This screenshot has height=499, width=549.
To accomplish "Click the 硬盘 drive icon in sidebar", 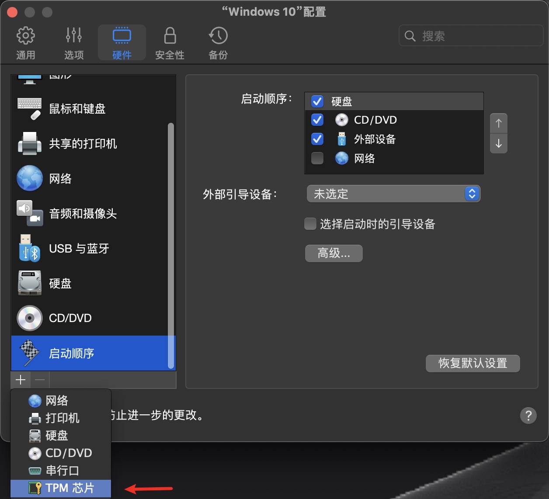I will pos(30,283).
